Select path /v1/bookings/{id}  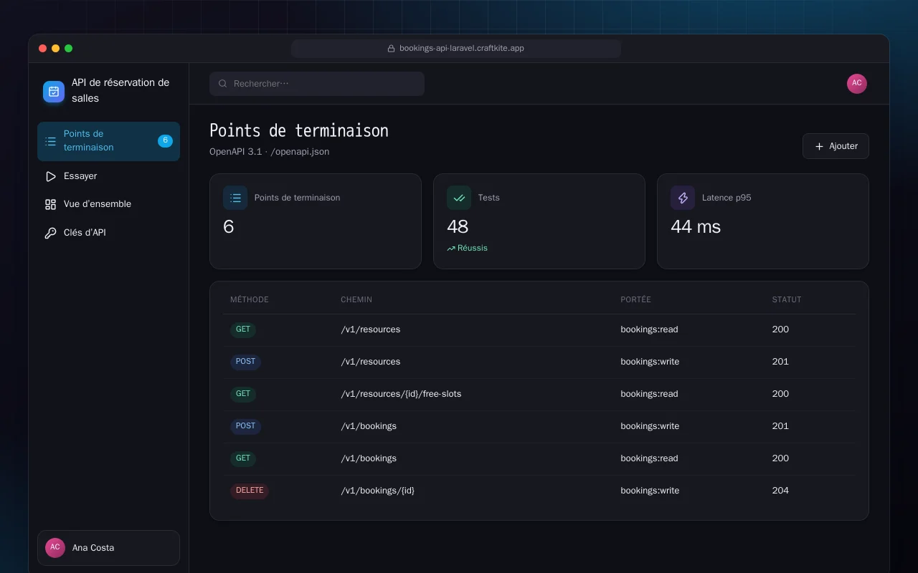click(378, 491)
